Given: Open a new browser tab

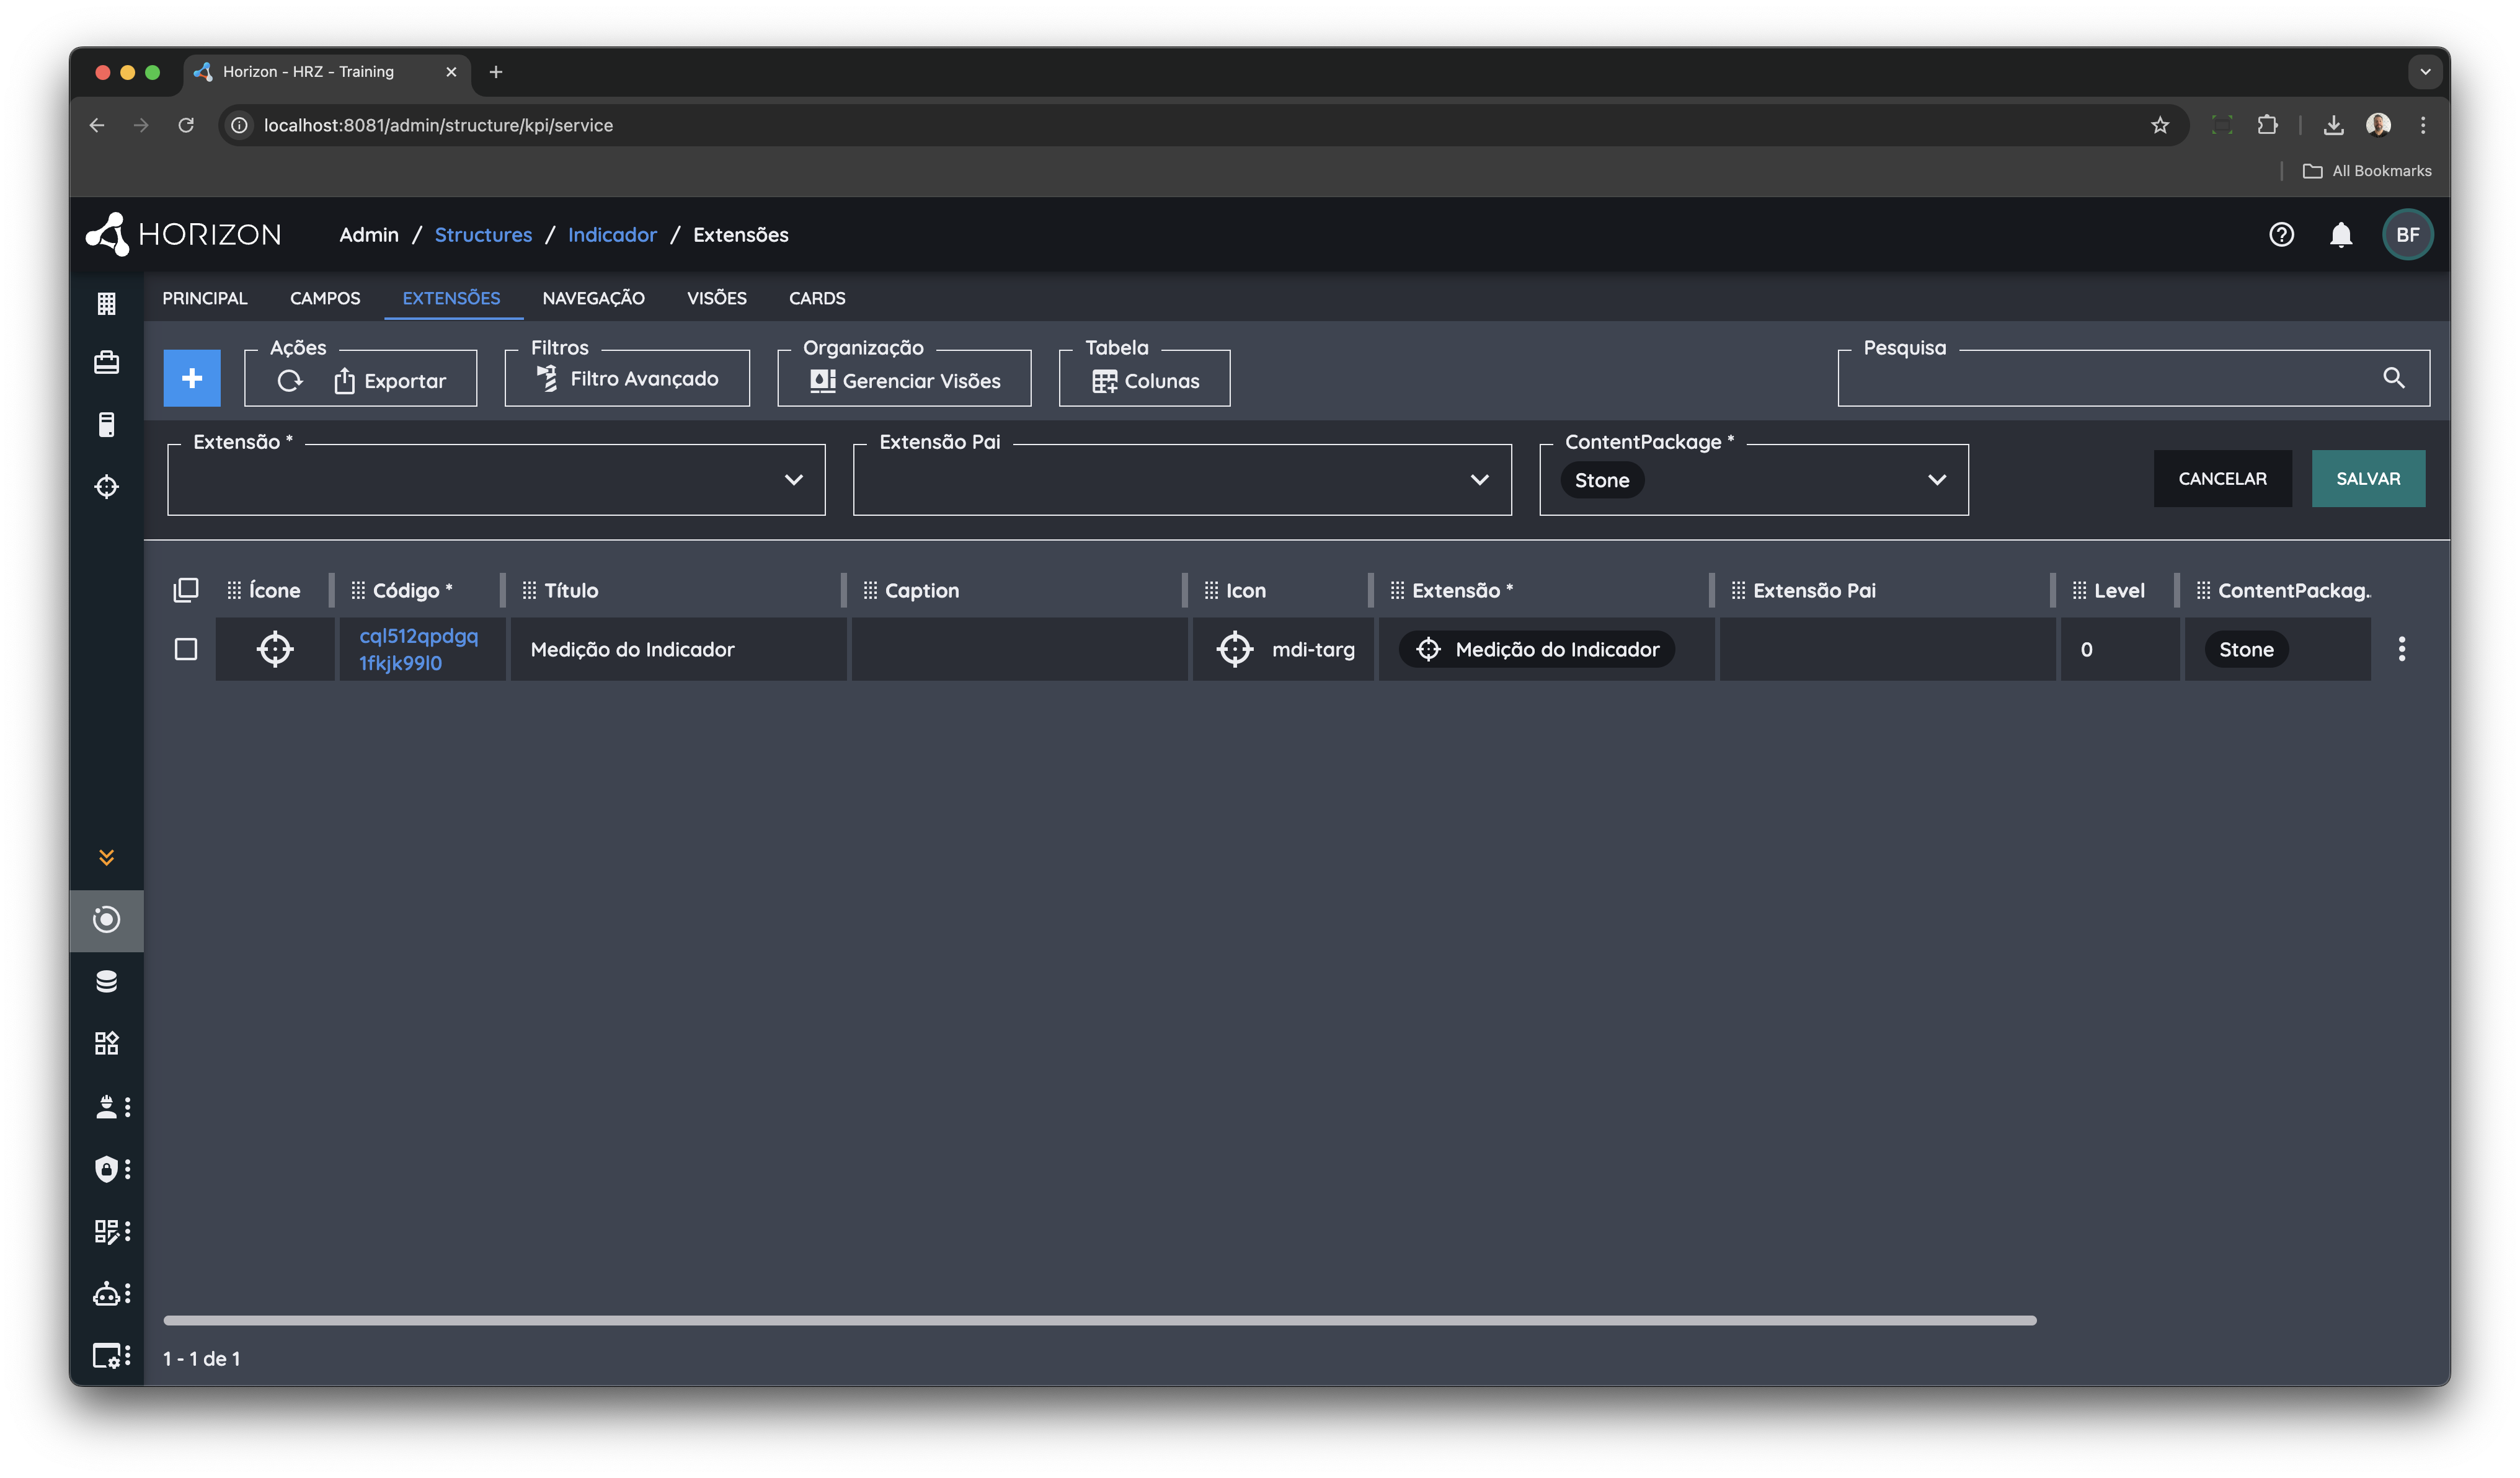Looking at the screenshot, I should pyautogui.click(x=496, y=72).
